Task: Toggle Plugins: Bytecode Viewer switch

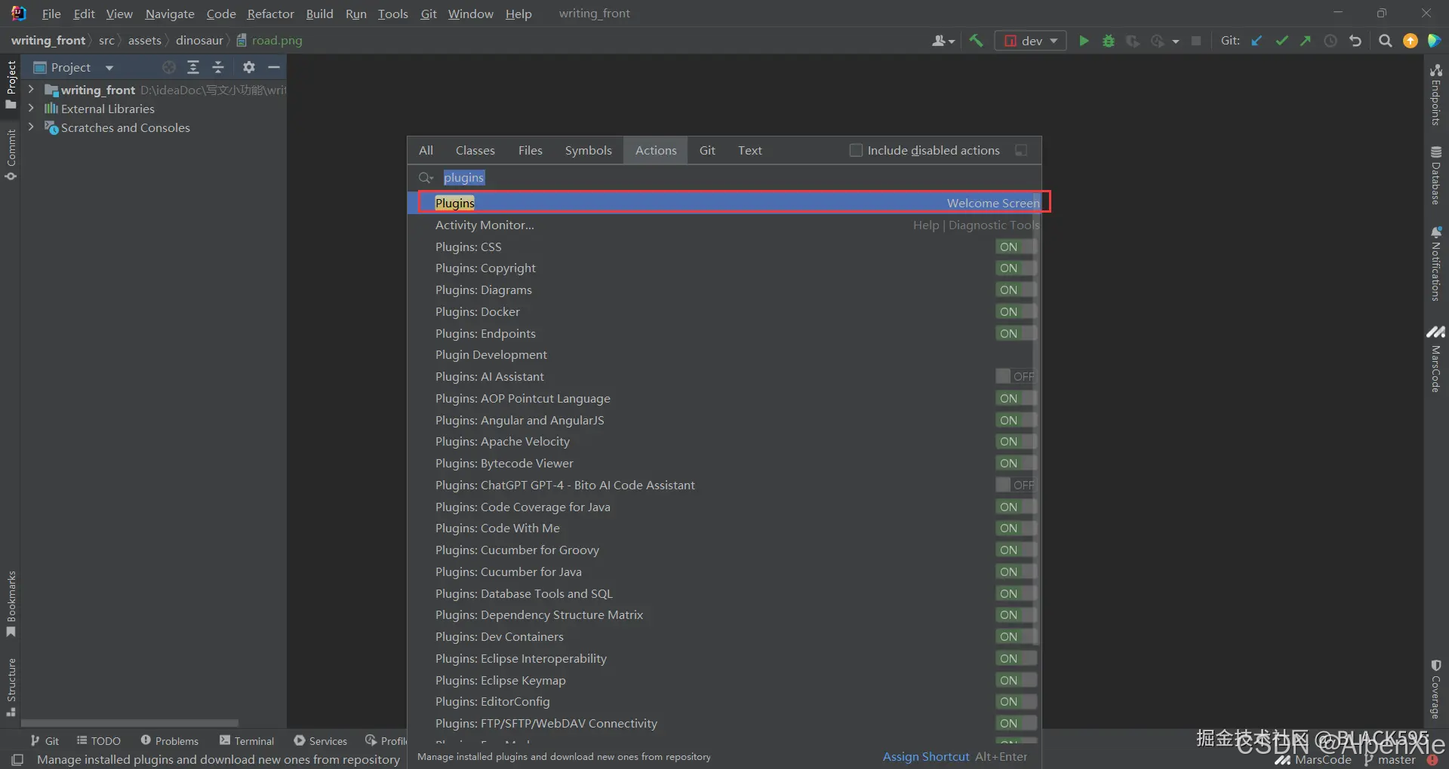Action: pyautogui.click(x=1015, y=463)
